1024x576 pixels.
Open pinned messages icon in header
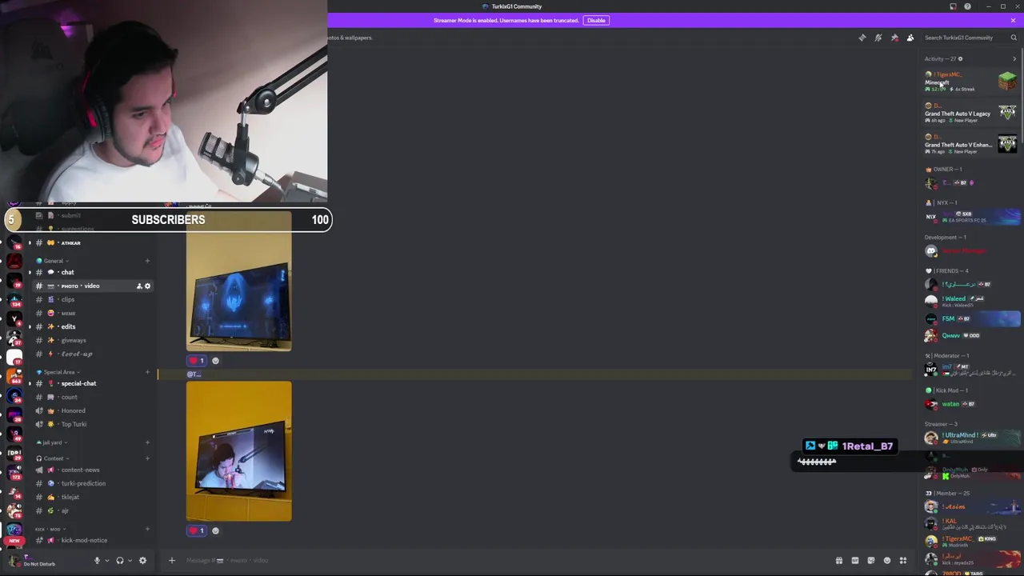click(894, 38)
